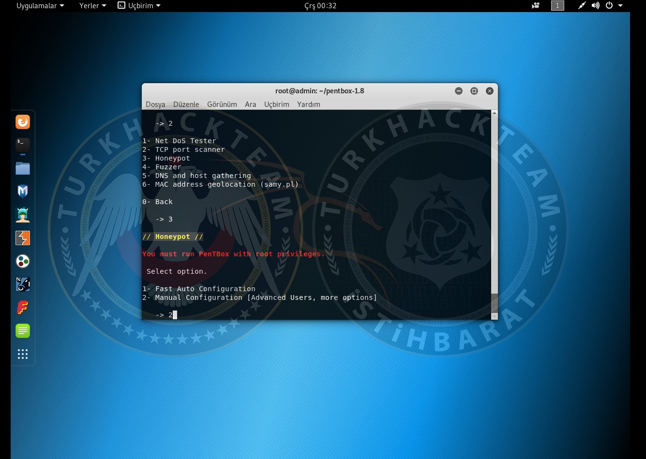Launch Firefox from the dock
This screenshot has width=646, height=459.
pyautogui.click(x=23, y=122)
